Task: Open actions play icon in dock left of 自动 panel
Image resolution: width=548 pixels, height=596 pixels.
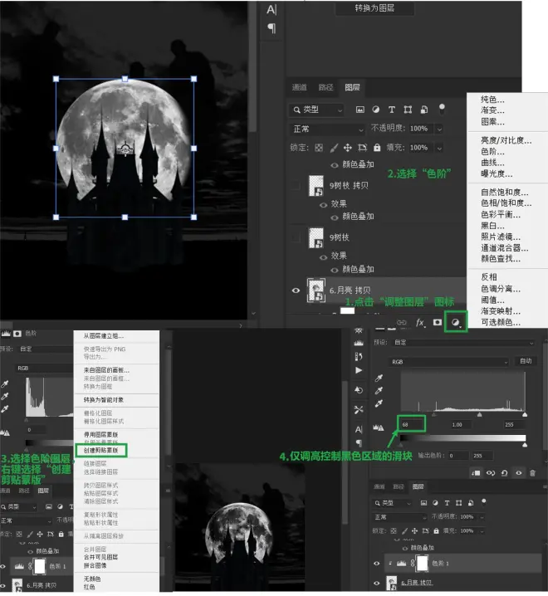Action: tap(359, 370)
